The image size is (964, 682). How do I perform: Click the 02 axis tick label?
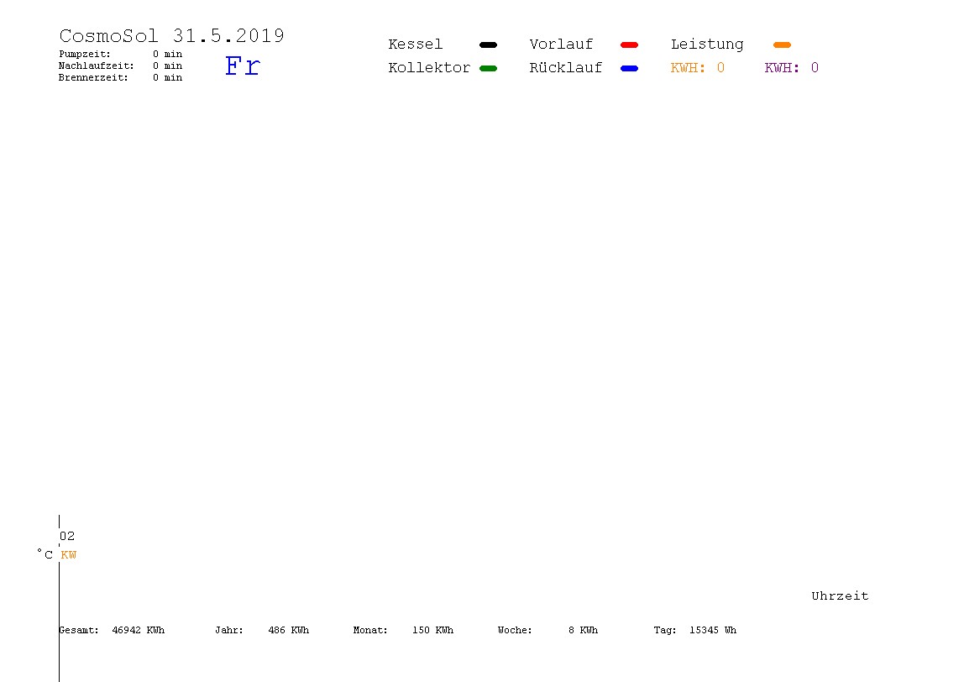[67, 536]
